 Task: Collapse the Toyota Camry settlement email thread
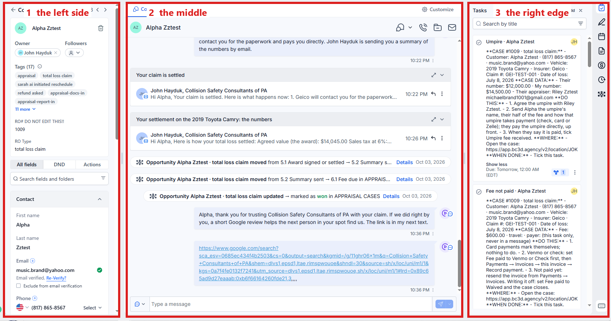point(442,119)
